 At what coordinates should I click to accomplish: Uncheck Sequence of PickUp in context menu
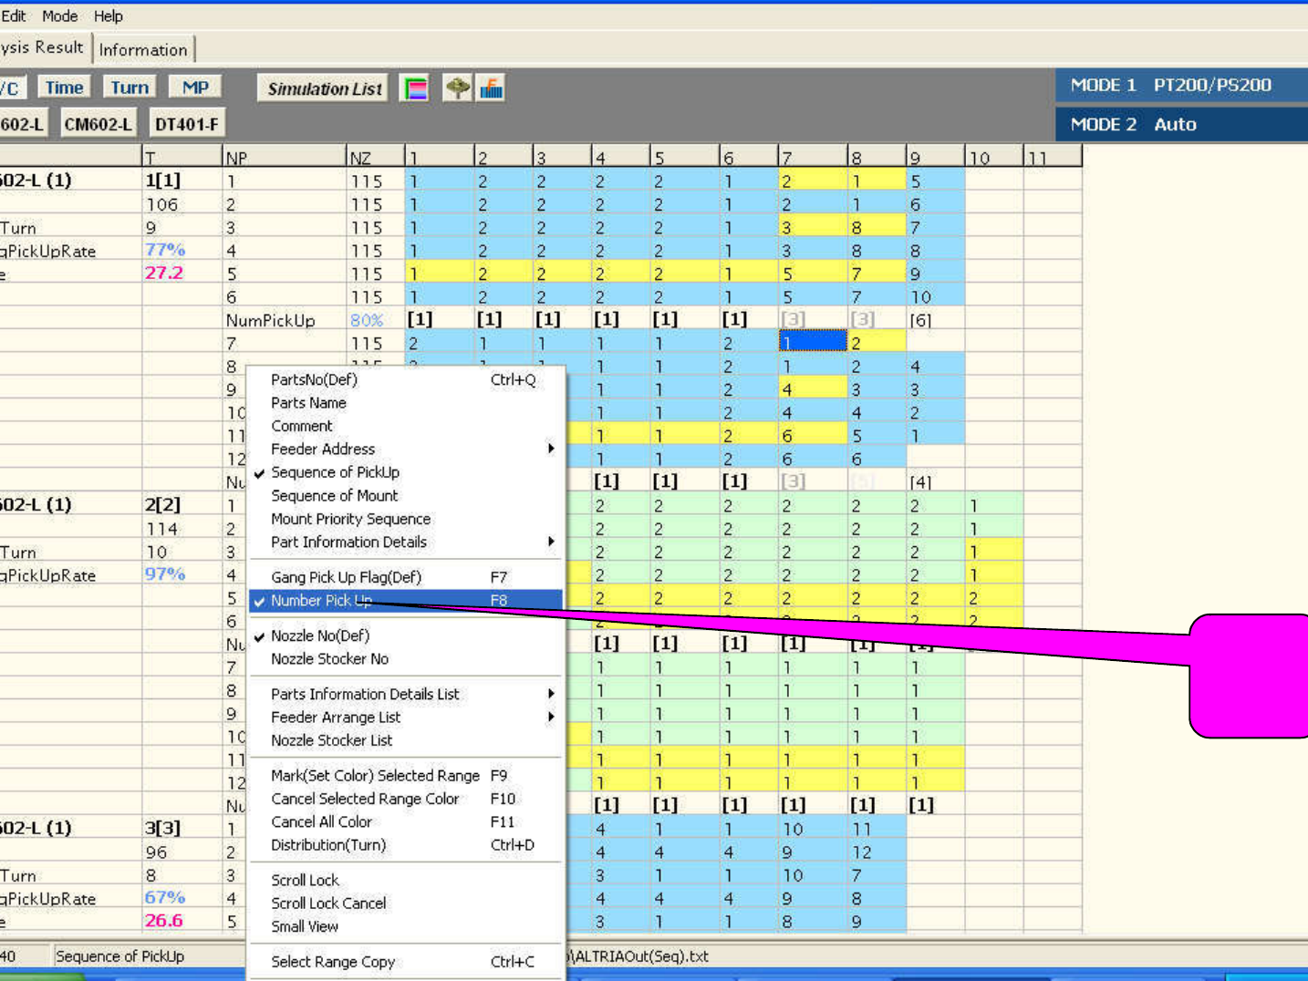click(335, 472)
